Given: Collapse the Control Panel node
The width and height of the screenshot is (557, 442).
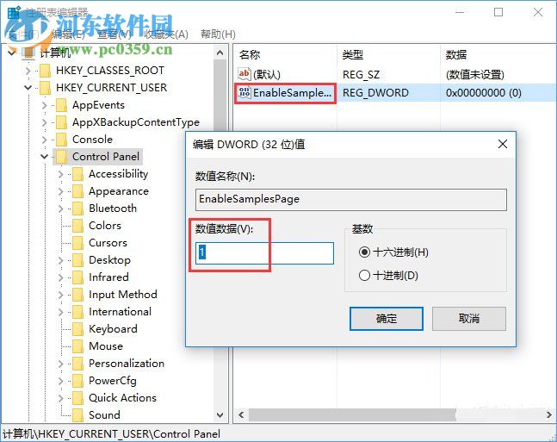Looking at the screenshot, I should (x=45, y=157).
